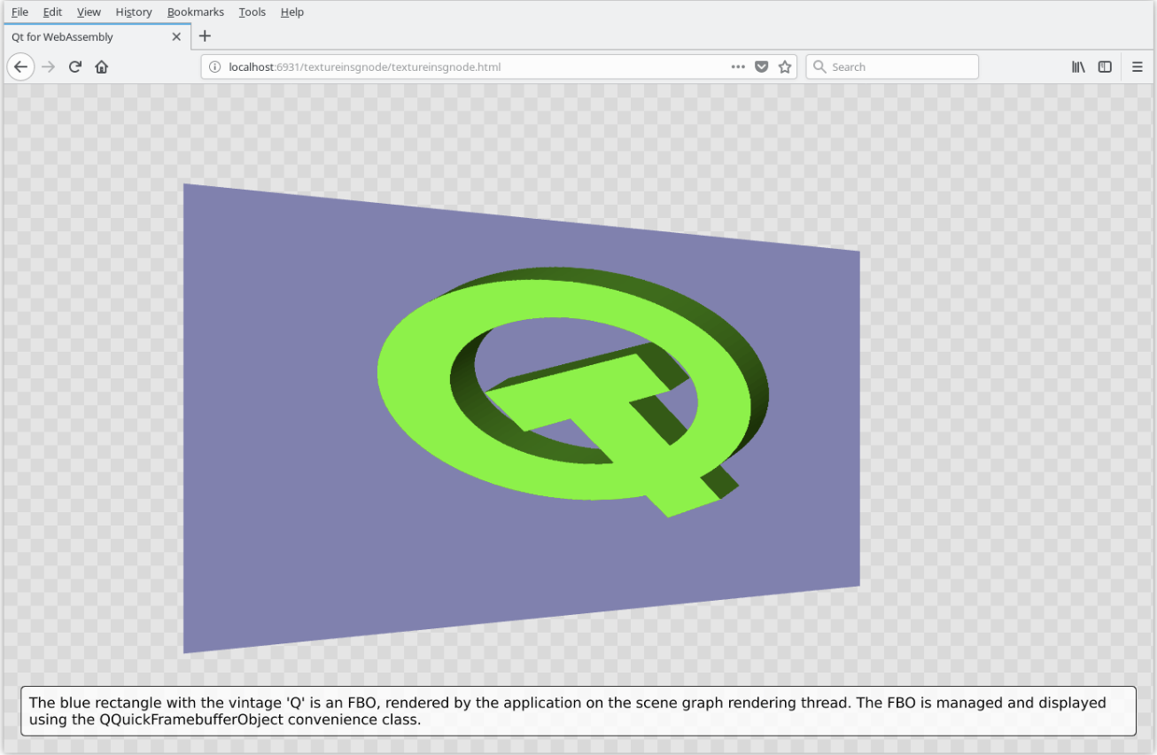
Task: Click the site information icon in address bar
Action: click(x=214, y=66)
